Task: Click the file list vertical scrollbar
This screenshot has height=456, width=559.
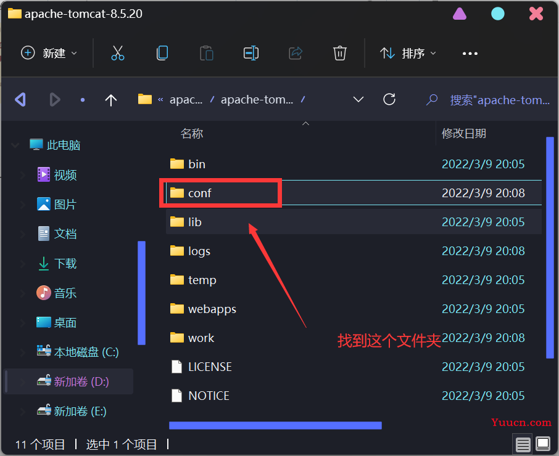Action: pos(550,247)
